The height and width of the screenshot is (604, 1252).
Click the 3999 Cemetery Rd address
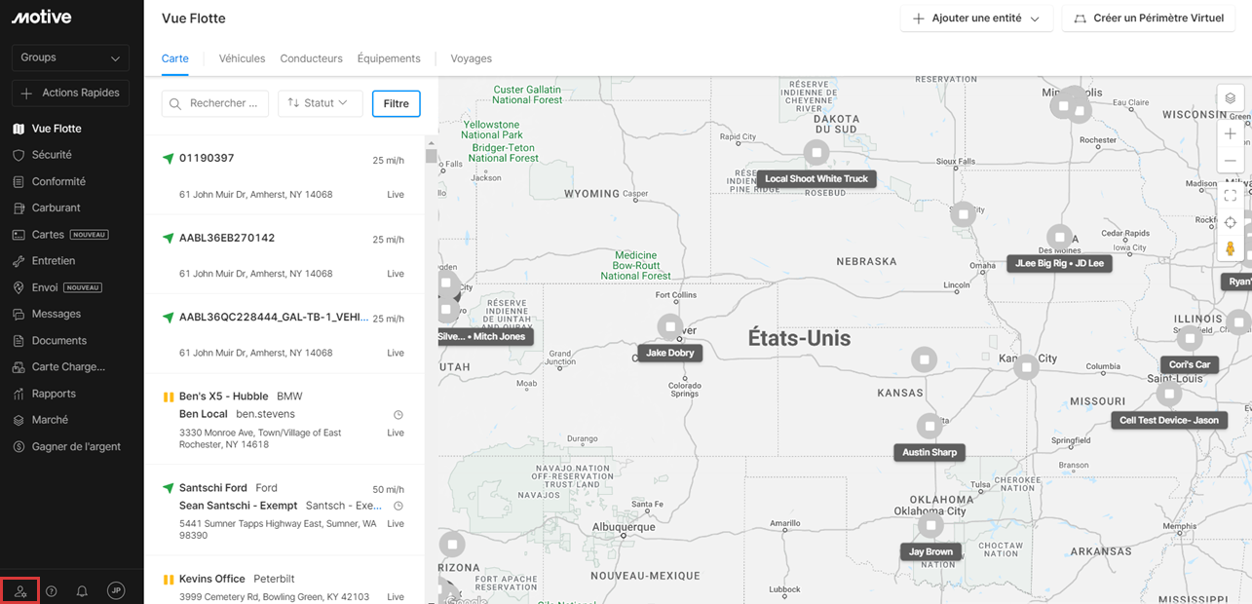click(x=274, y=597)
